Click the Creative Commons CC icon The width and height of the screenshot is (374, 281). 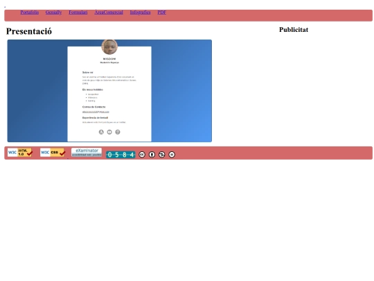point(142,155)
